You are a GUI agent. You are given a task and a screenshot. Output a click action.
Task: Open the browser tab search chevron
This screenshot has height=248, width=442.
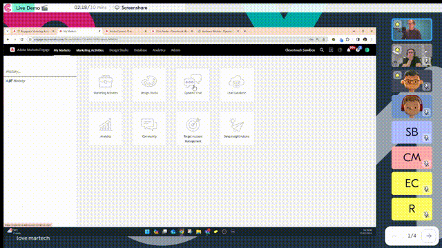[x=8, y=31]
